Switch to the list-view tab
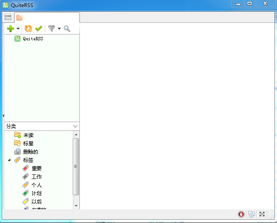Image resolution: width=277 pixels, height=223 pixels. (8, 17)
